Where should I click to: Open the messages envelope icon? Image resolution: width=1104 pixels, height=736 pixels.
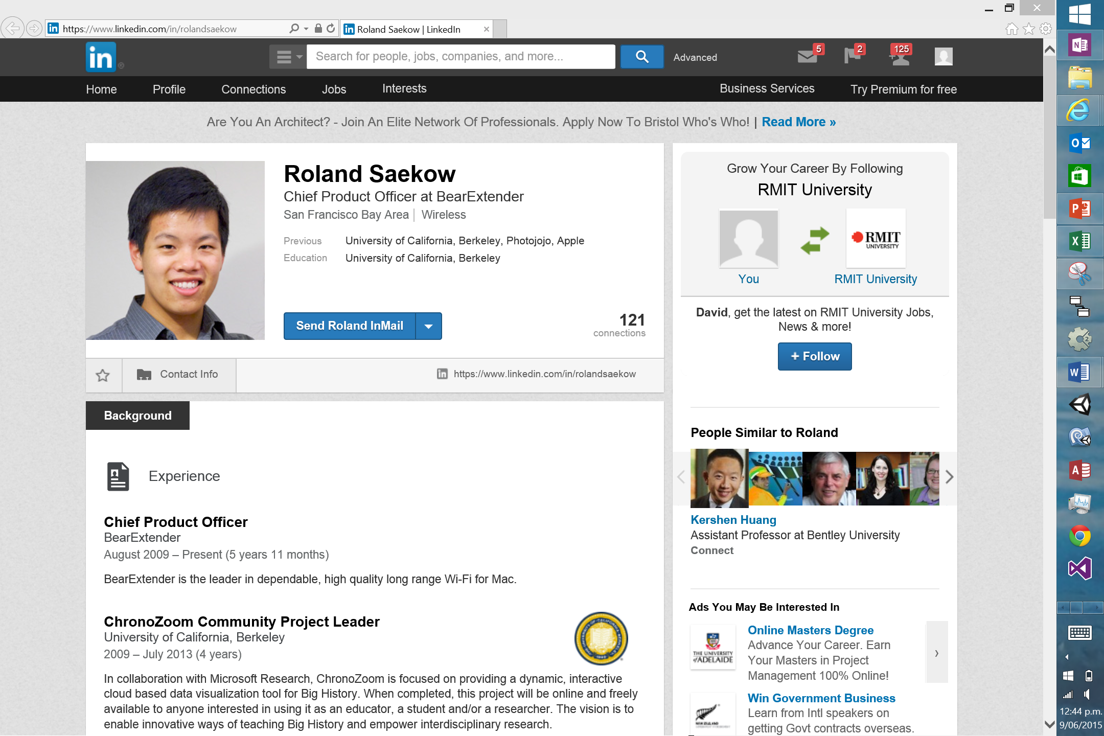pyautogui.click(x=808, y=56)
